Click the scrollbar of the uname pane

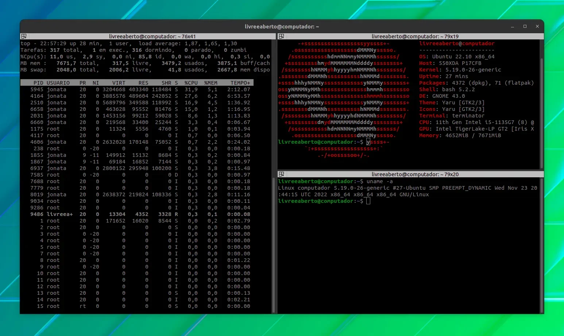point(542,246)
